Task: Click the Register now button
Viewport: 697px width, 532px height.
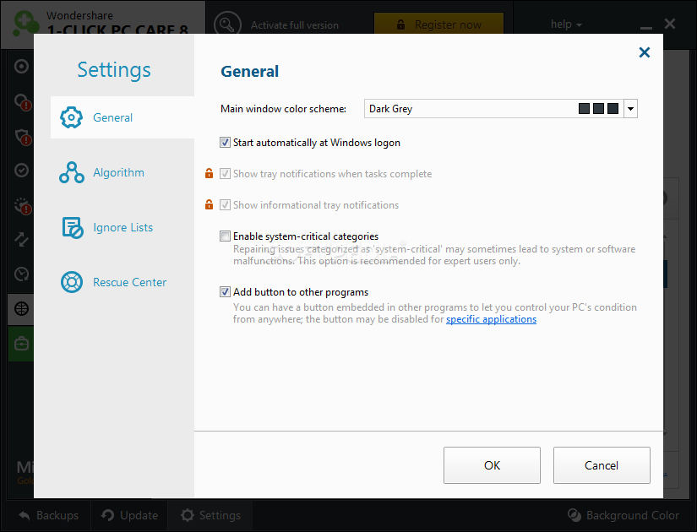Action: coord(438,24)
